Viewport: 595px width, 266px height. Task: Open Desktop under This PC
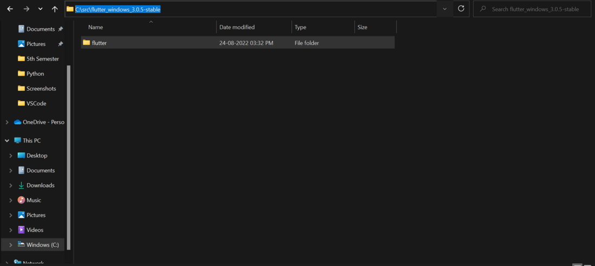click(x=37, y=156)
